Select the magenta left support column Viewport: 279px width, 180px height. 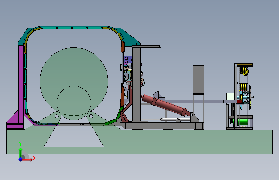(x=21, y=84)
